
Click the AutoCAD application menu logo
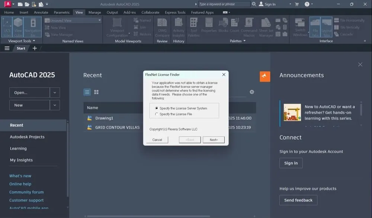(8, 4)
